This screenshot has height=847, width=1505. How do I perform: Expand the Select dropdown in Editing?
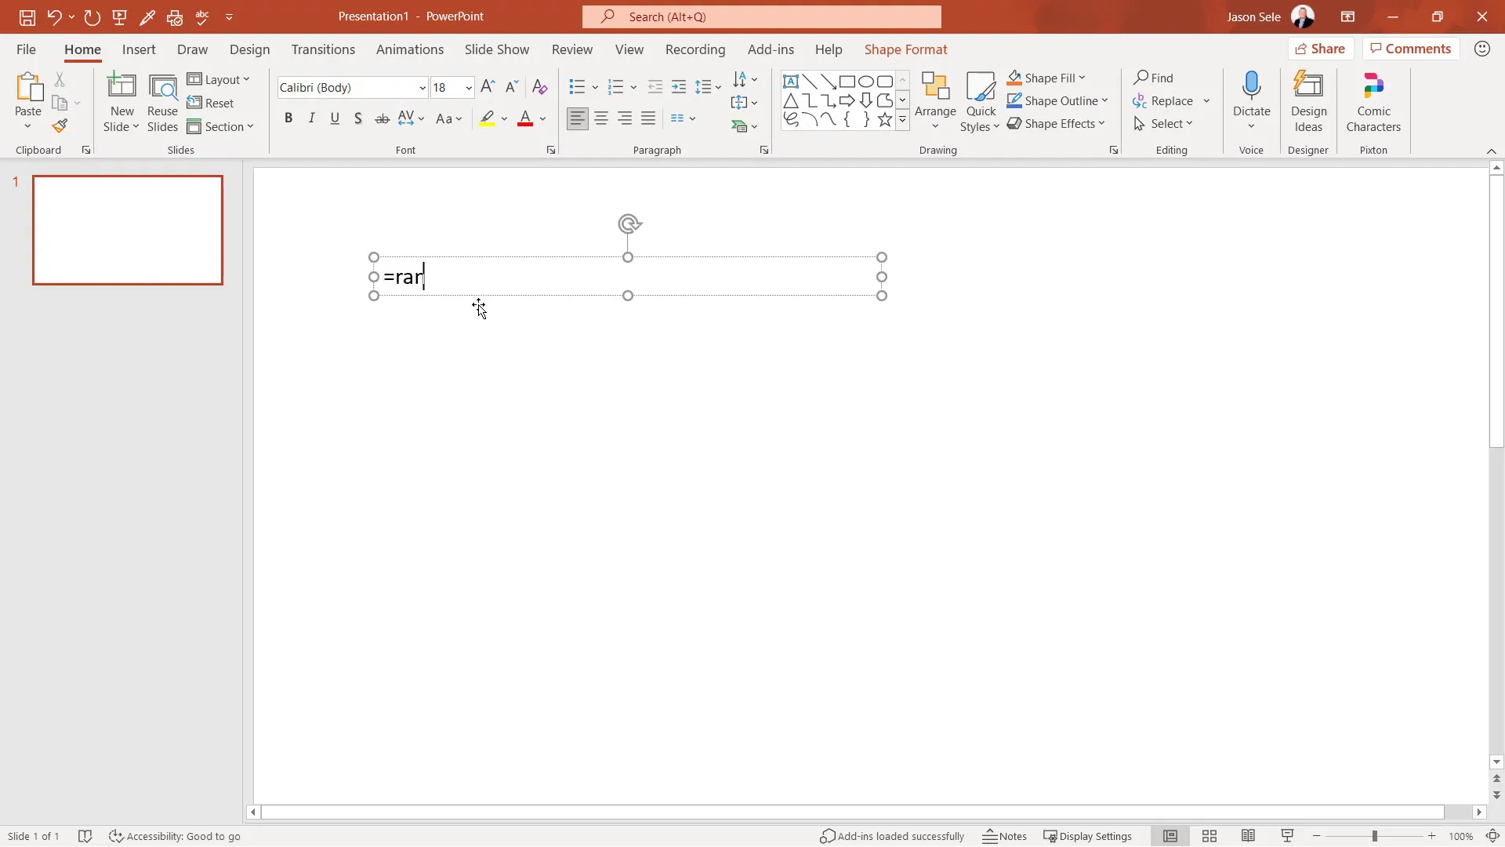(x=1163, y=123)
